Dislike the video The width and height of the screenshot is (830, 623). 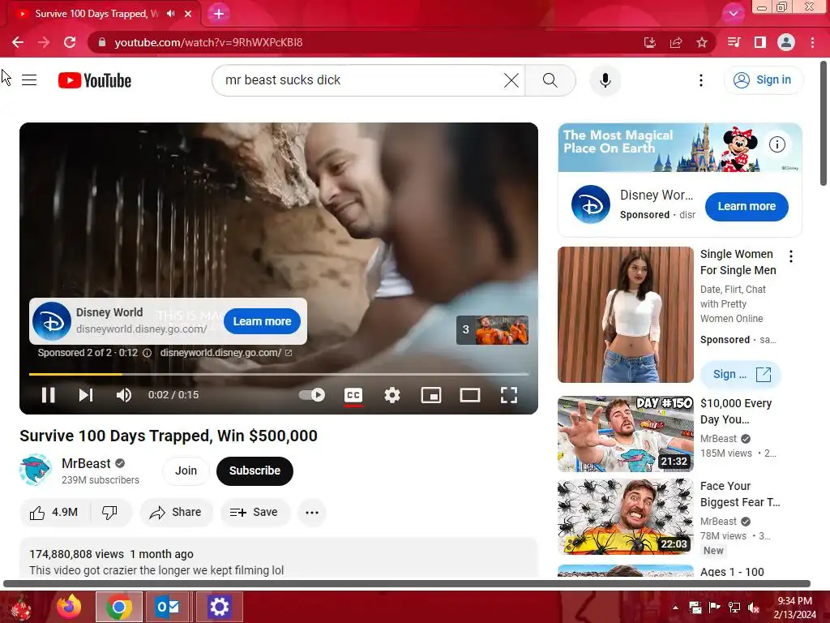(x=110, y=513)
